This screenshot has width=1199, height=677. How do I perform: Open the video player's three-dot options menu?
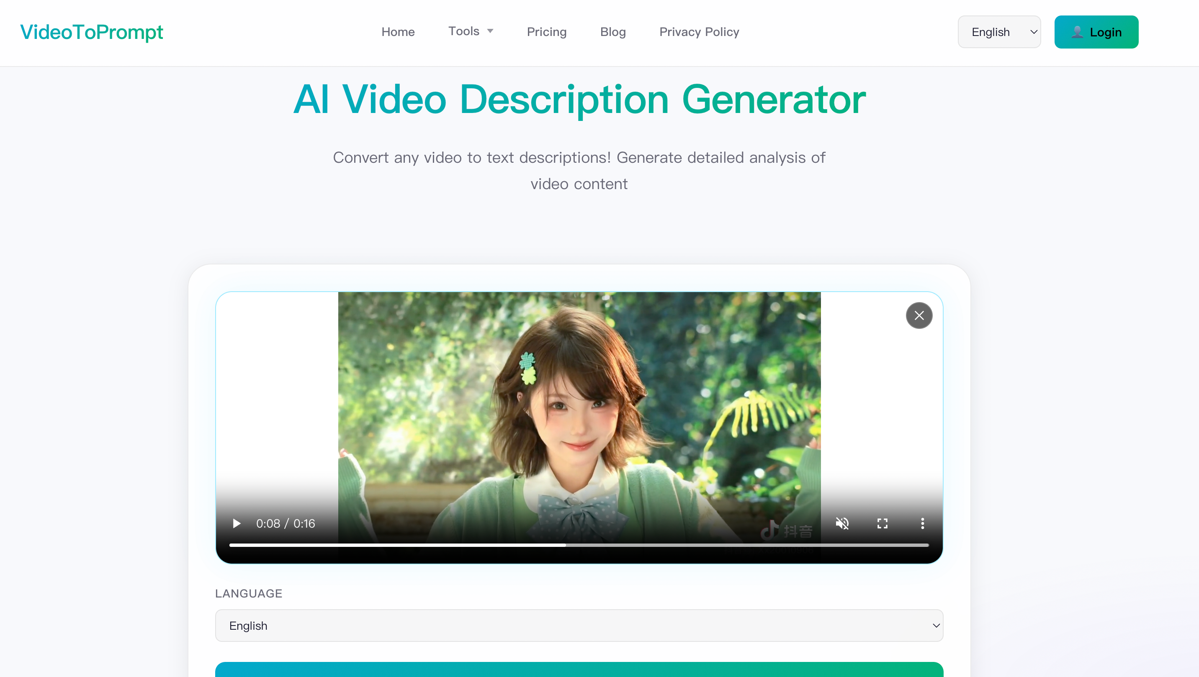pyautogui.click(x=922, y=523)
